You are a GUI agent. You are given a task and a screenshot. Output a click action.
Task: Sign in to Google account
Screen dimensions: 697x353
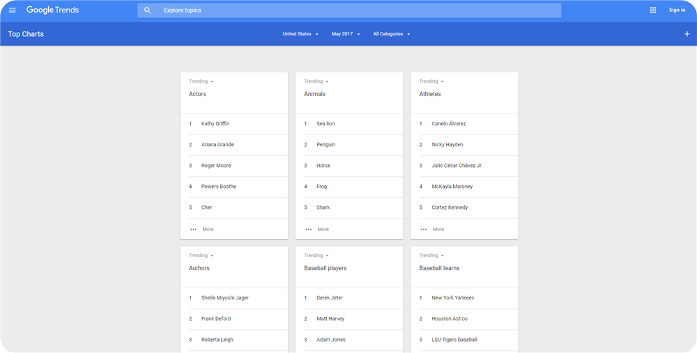point(677,10)
